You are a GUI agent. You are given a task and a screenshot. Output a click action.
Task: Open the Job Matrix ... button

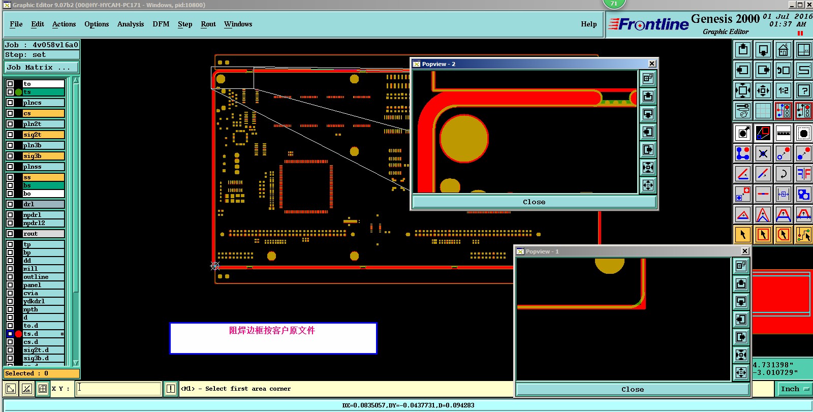[x=42, y=68]
